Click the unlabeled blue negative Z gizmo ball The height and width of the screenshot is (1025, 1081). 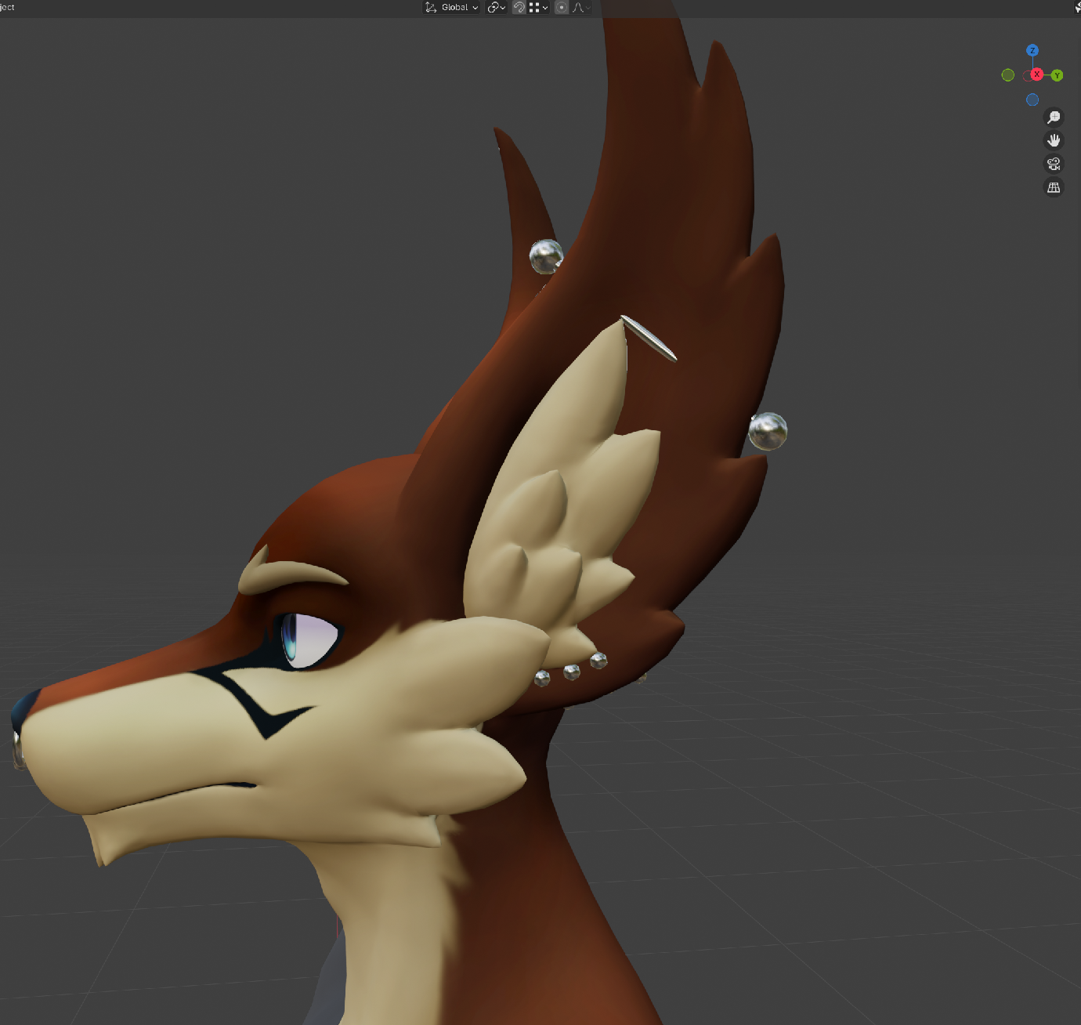(1032, 100)
